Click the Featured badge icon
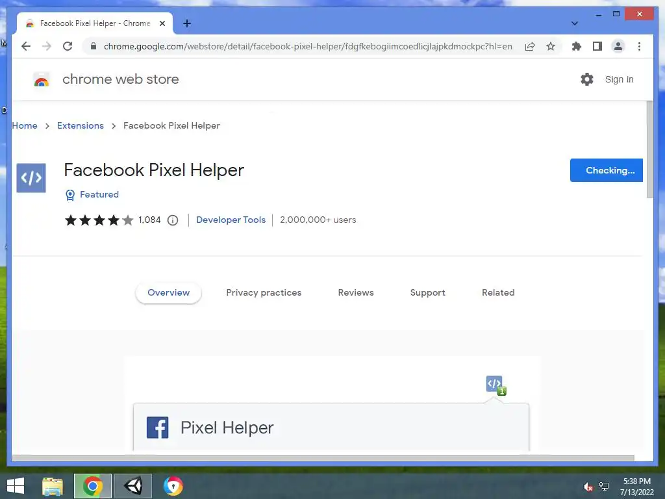Screen dimensions: 665x499 tap(70, 195)
